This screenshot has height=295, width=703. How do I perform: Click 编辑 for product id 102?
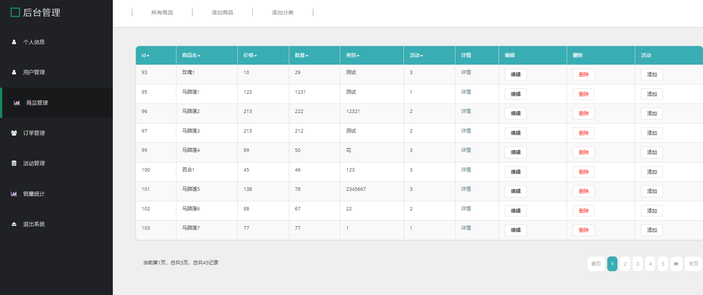[x=515, y=211]
